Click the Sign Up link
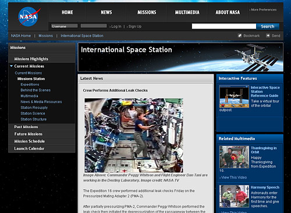This screenshot has height=213, width=291. 134,27
